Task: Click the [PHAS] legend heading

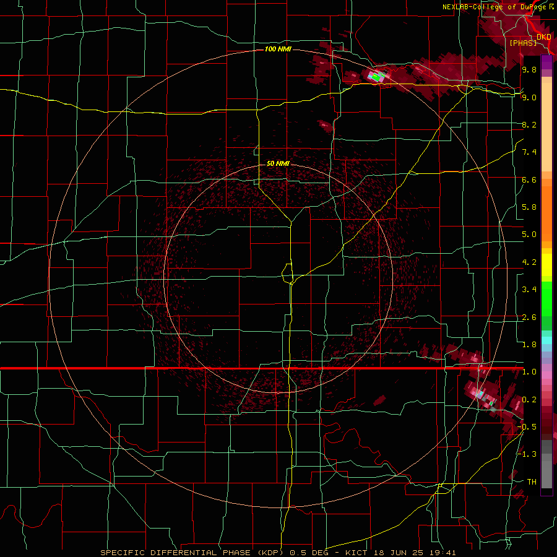Action: coord(523,43)
